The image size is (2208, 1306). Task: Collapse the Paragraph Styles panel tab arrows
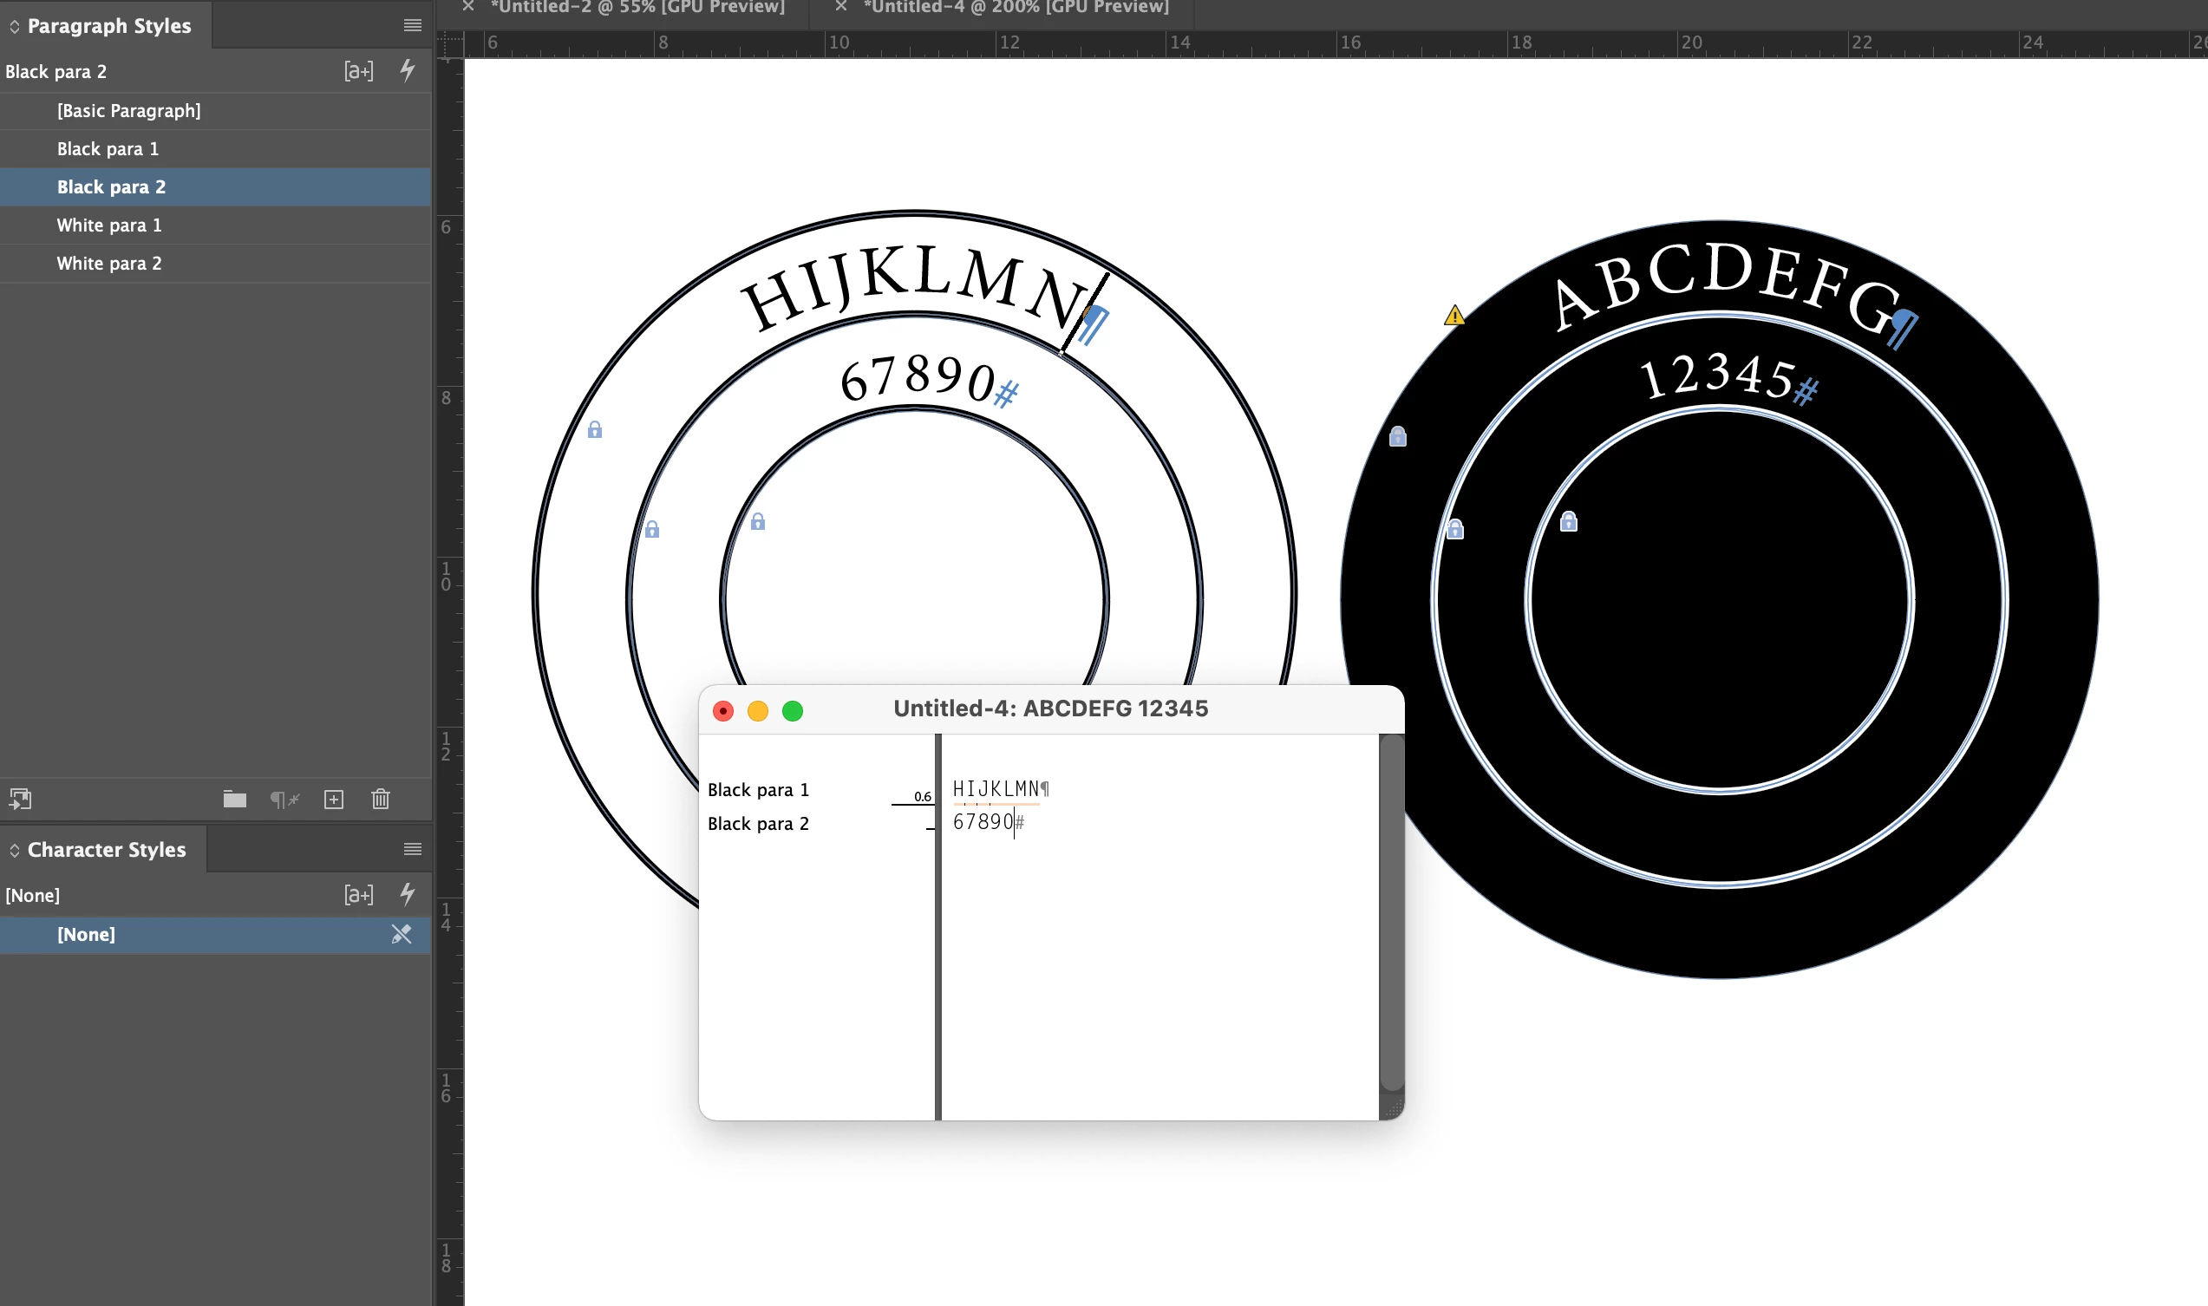pos(15,26)
